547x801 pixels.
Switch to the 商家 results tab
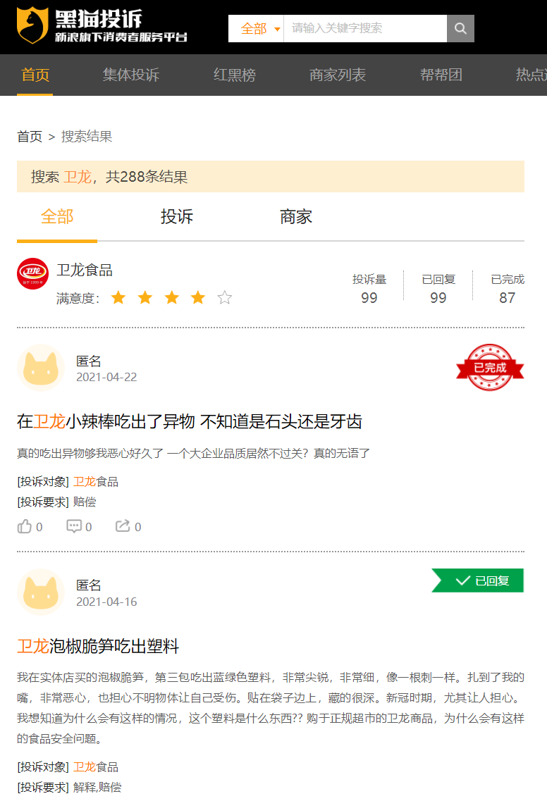click(x=296, y=216)
